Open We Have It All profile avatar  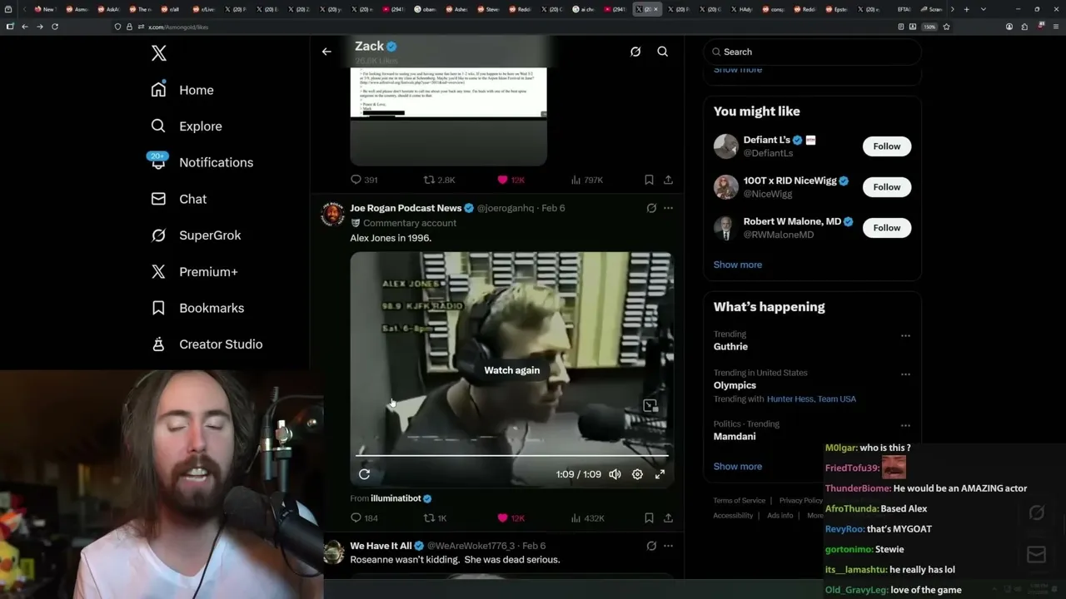(x=333, y=552)
